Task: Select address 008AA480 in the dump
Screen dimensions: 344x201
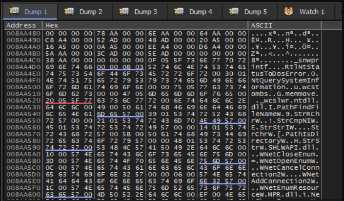Action: [21, 34]
